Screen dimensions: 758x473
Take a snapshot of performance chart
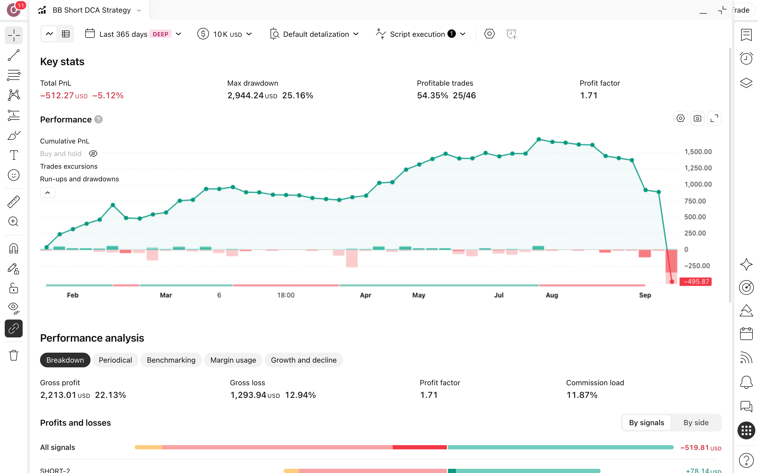[x=697, y=119]
